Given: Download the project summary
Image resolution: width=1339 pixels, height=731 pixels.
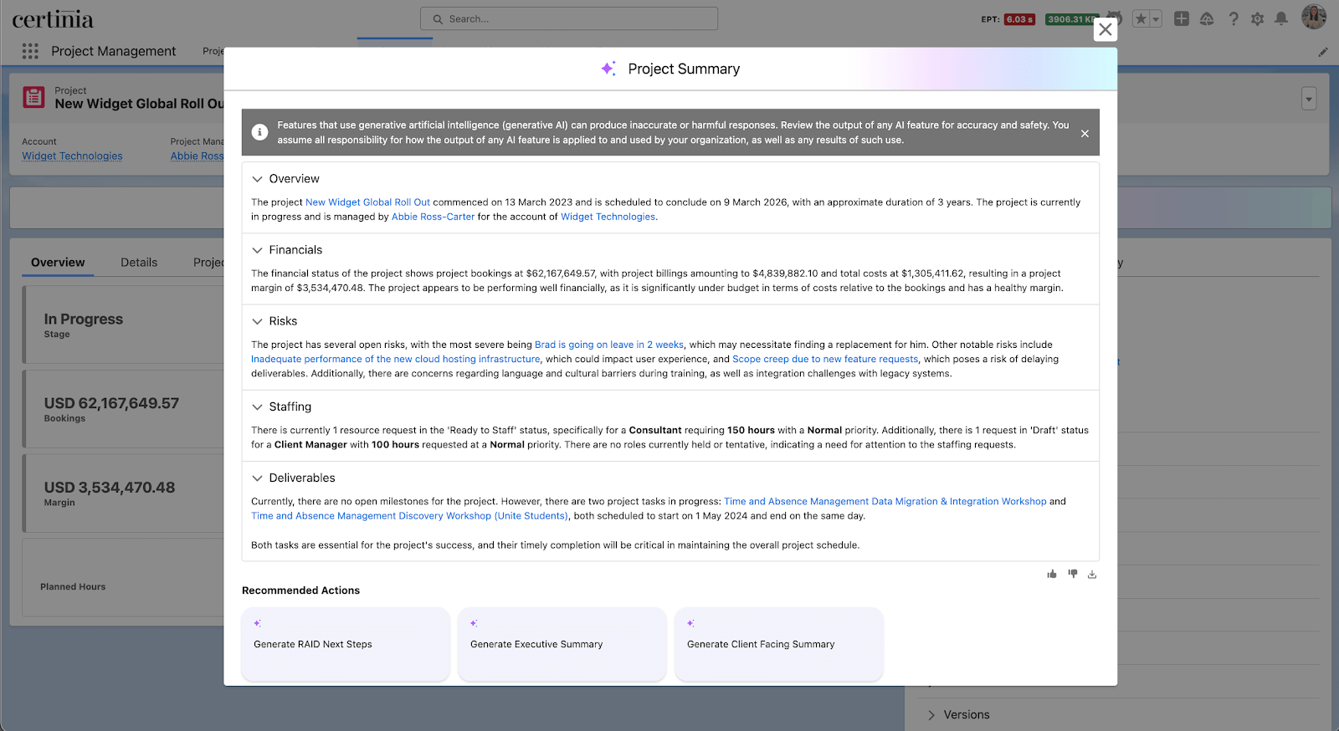Looking at the screenshot, I should (x=1092, y=574).
